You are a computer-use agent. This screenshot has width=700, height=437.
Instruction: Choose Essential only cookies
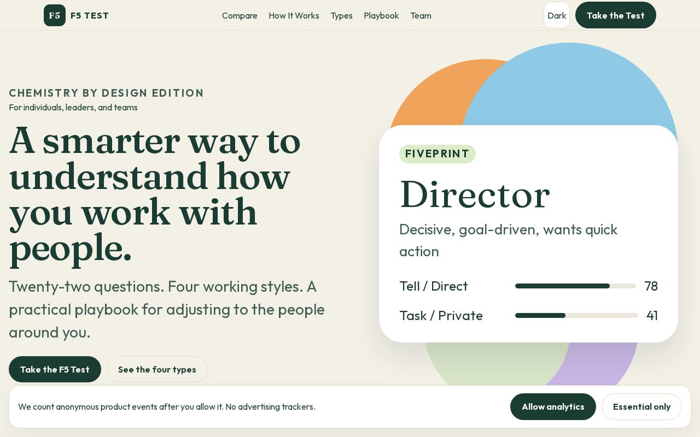641,406
